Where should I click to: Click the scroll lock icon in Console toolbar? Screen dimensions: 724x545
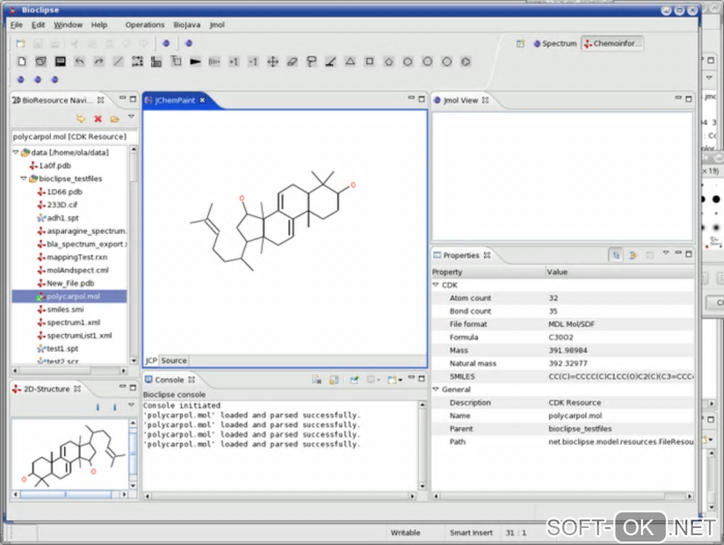(334, 380)
